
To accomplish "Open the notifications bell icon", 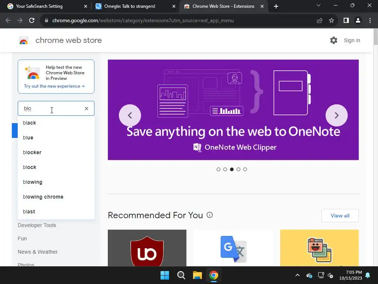I will coord(368,275).
